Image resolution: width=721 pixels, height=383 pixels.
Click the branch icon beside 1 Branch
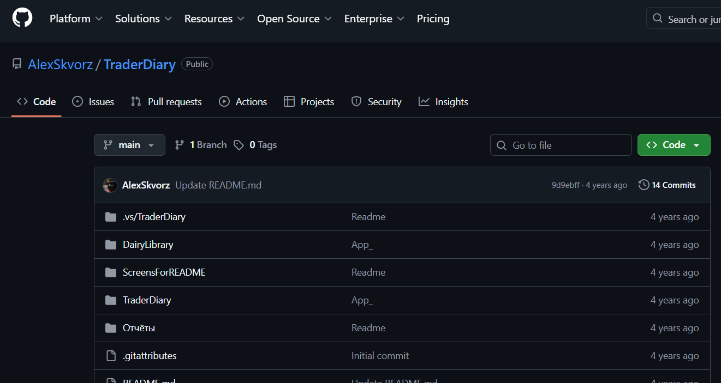[x=179, y=145]
